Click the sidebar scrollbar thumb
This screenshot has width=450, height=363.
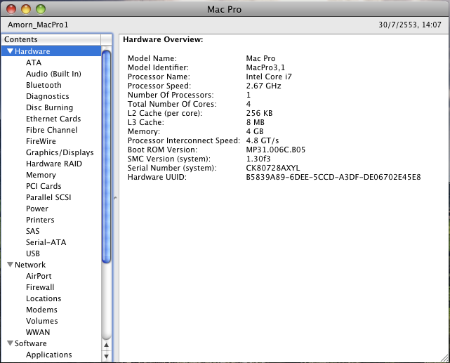click(107, 157)
